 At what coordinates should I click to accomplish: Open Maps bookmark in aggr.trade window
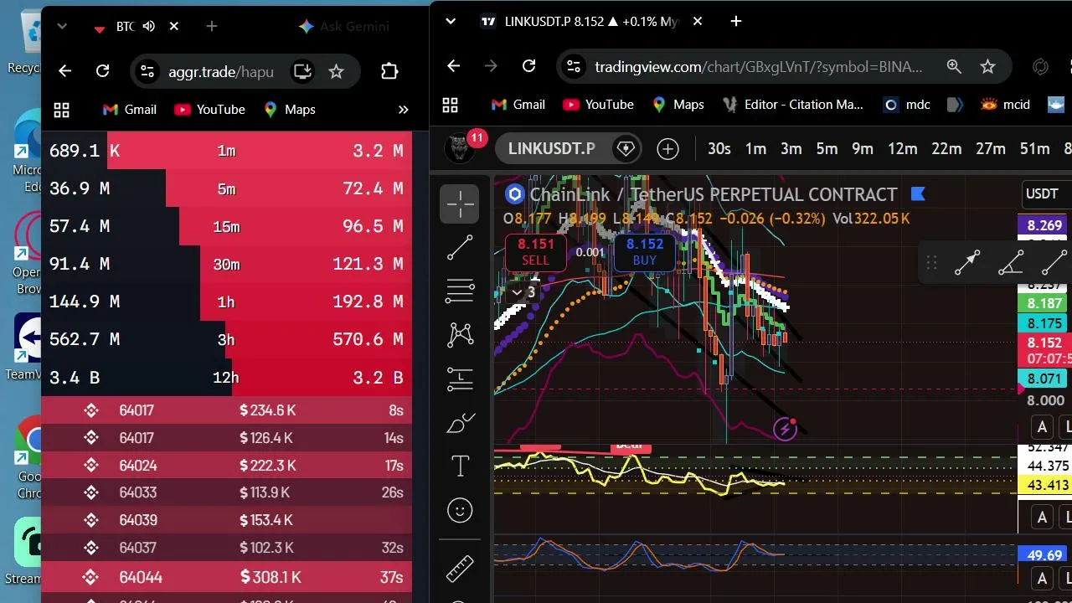click(289, 110)
